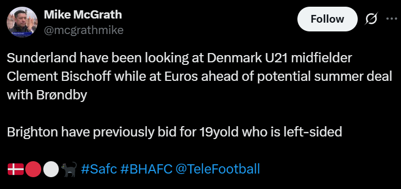This screenshot has height=189, width=401.
Task: Open the Mike McGrath display name
Action: [83, 14]
